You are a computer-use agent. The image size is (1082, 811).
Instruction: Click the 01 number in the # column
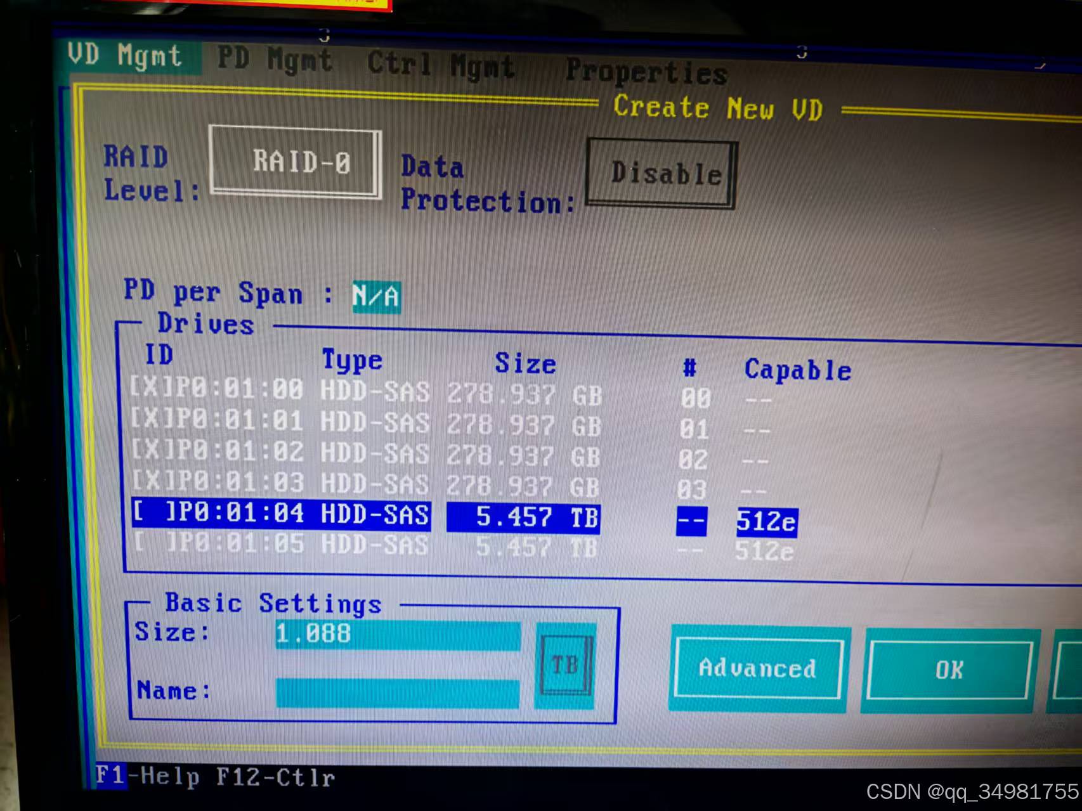(694, 429)
